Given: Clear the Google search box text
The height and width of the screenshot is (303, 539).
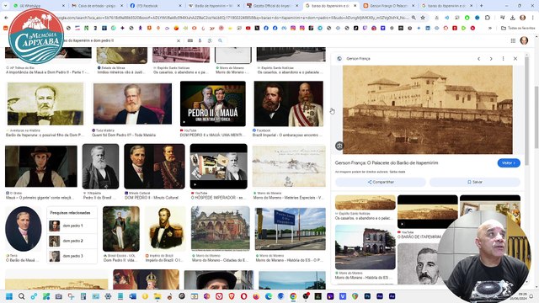Looking at the screenshot, I should tap(179, 40).
